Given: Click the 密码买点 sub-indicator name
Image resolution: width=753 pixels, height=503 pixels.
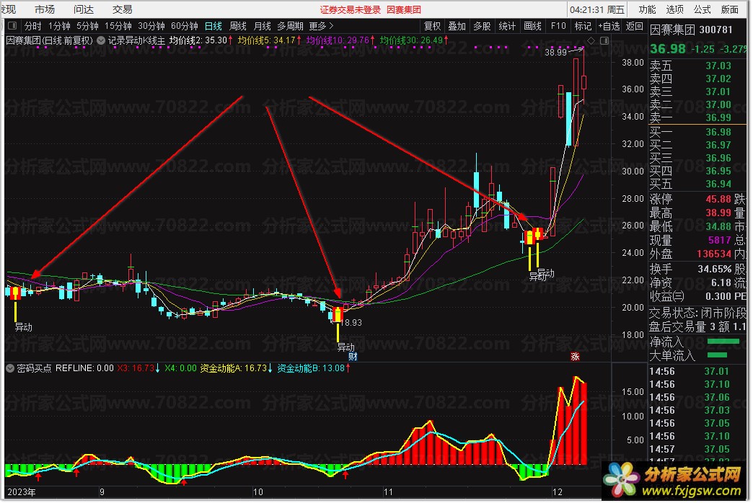Looking at the screenshot, I should click(34, 369).
